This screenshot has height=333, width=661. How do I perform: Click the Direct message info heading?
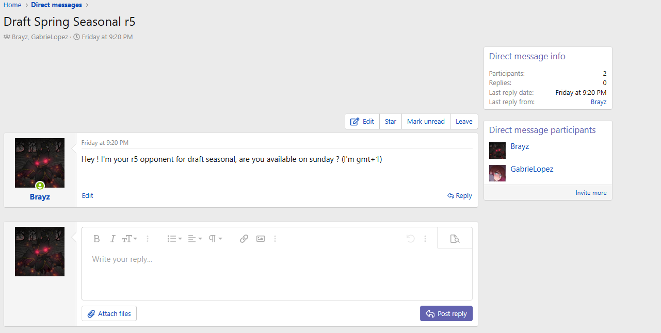pyautogui.click(x=527, y=57)
